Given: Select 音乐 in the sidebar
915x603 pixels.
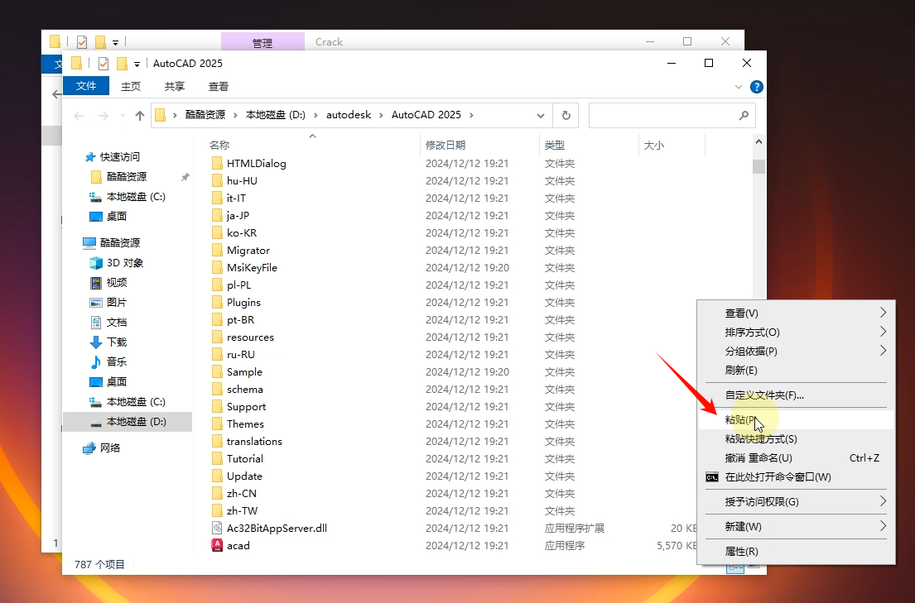Looking at the screenshot, I should click(116, 361).
